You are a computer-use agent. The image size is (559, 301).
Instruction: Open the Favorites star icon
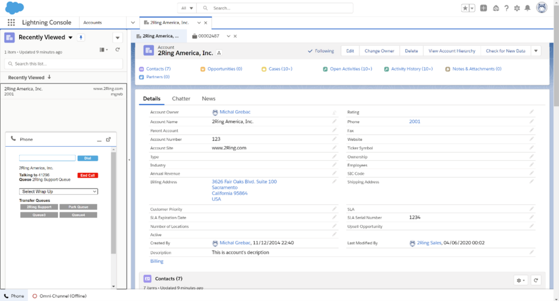point(465,8)
